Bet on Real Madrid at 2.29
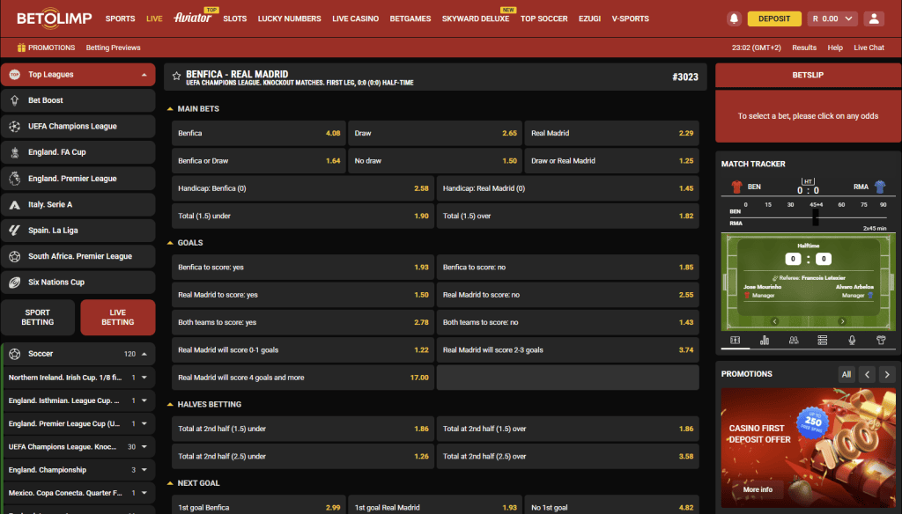Screen dimensions: 902x514 [x=611, y=133]
